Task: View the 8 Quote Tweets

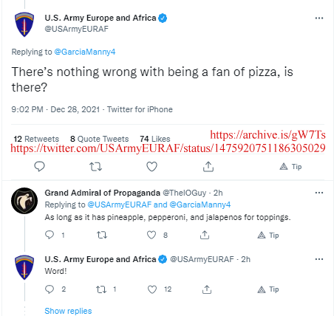Action: pyautogui.click(x=99, y=139)
